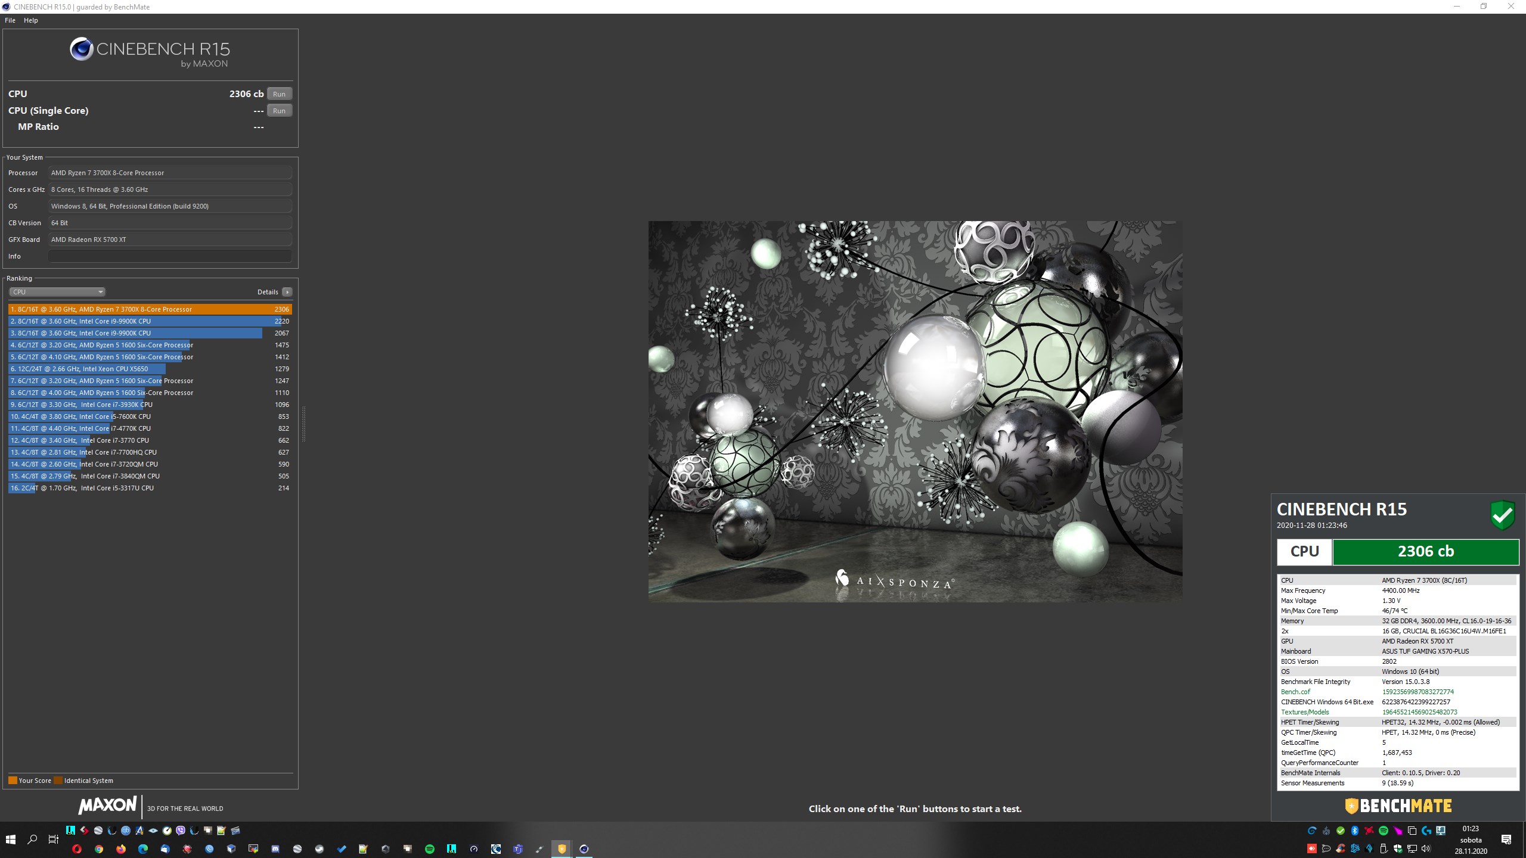This screenshot has height=858, width=1526.
Task: Open volume control from system tray
Action: [1426, 848]
